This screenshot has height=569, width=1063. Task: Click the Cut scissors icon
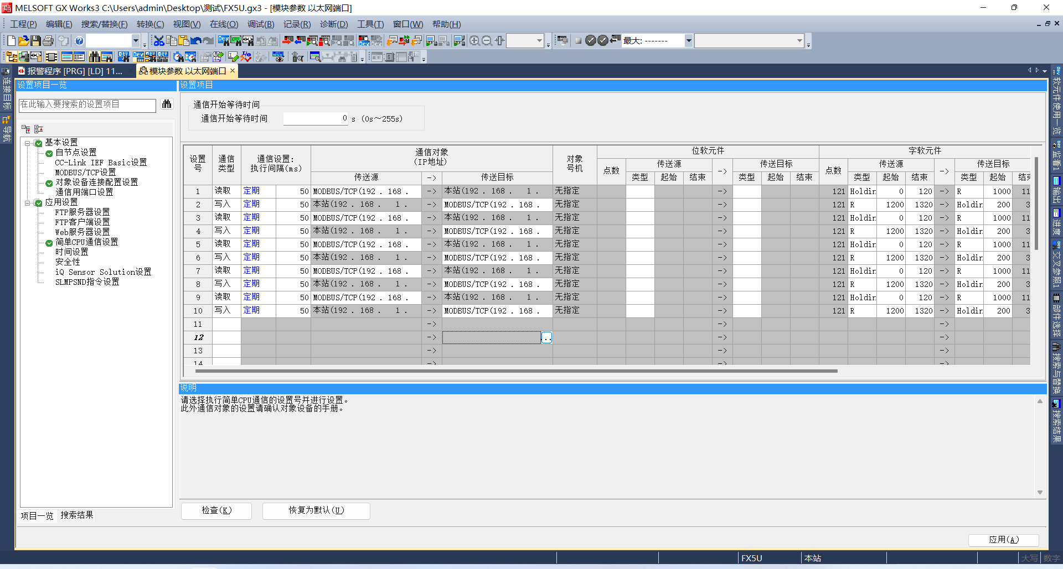coord(159,41)
